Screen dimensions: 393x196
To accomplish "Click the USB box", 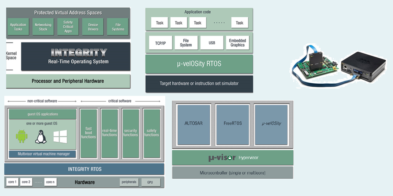I will click(212, 43).
